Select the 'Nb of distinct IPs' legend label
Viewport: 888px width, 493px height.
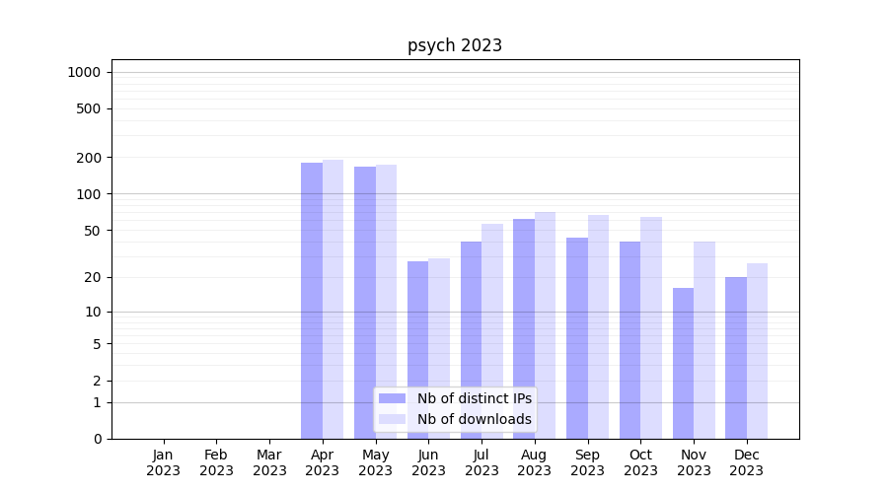[474, 398]
